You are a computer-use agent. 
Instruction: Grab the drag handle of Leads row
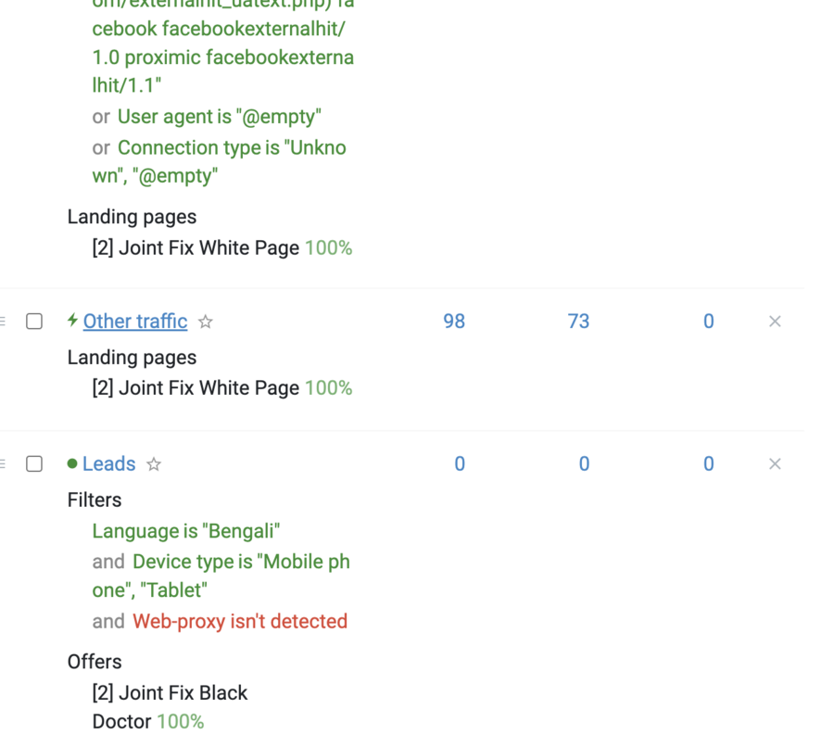tap(3, 464)
